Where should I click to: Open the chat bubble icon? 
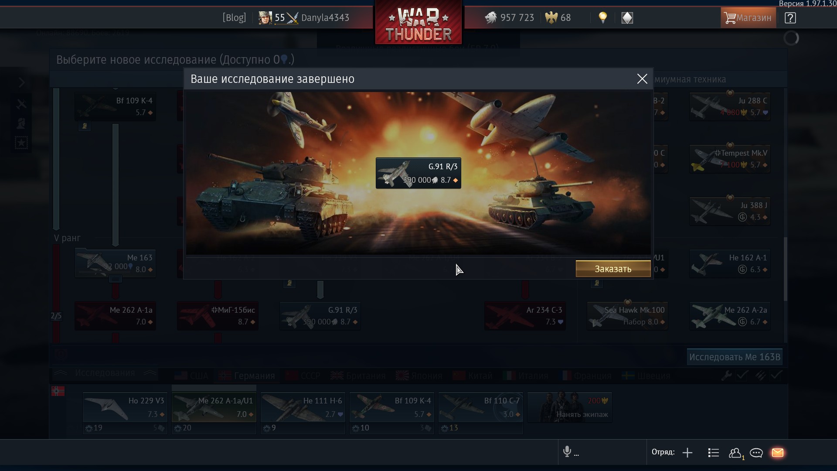(x=756, y=453)
